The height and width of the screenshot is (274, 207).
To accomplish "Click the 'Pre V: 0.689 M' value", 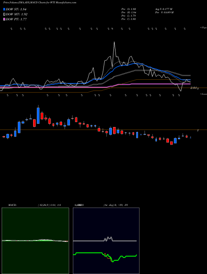I will [x=164, y=12].
